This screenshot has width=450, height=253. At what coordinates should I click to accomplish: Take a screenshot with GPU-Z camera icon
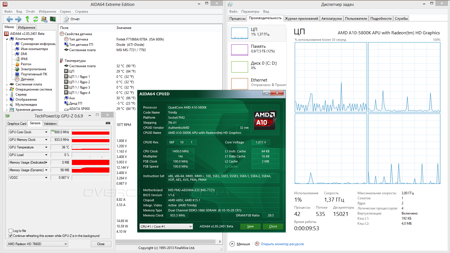pyautogui.click(x=108, y=123)
